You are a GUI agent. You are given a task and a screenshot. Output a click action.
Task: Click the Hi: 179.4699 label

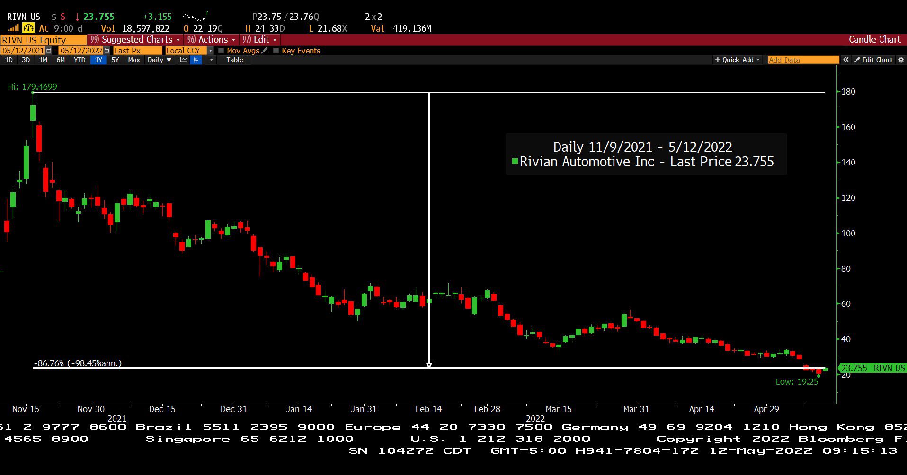[32, 87]
